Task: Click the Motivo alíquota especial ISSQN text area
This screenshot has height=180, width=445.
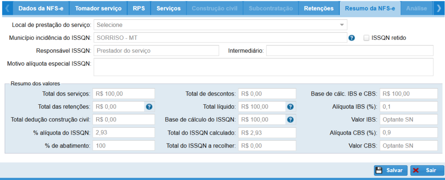Action: (263, 67)
